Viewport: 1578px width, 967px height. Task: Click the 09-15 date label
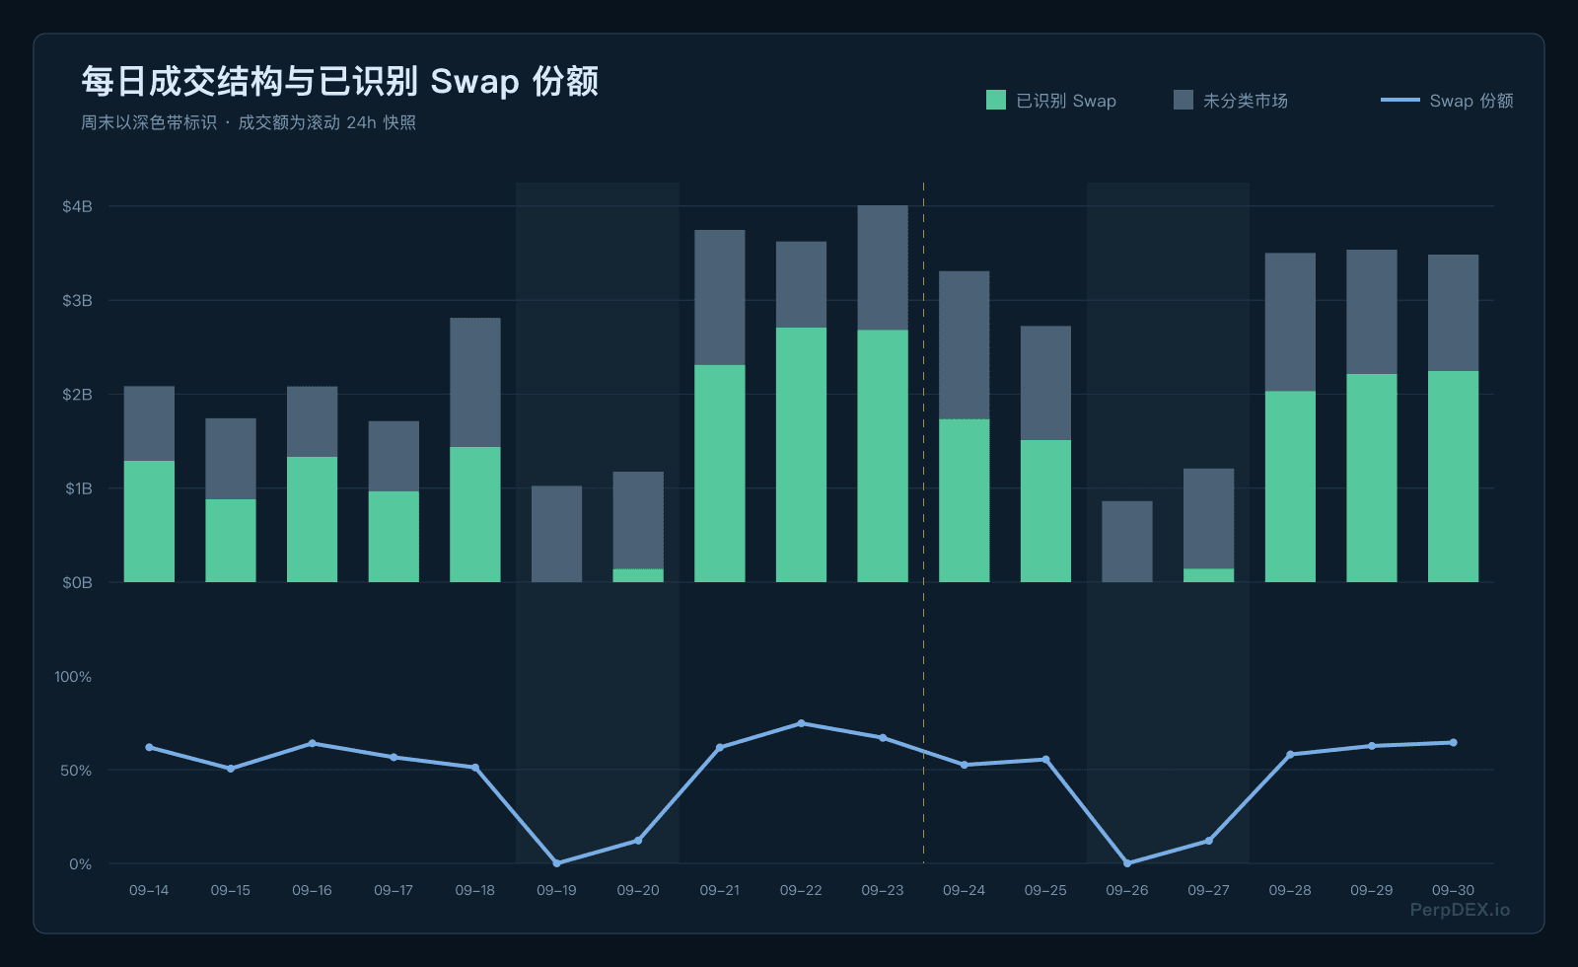coord(231,890)
